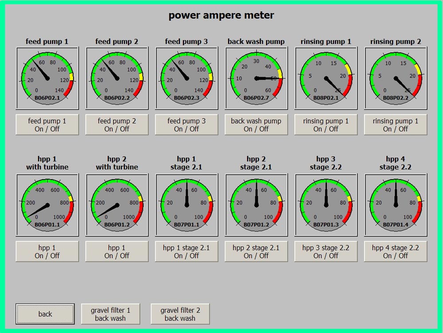Click the rinsing pump 1 gauge B08P02.1

(326, 78)
